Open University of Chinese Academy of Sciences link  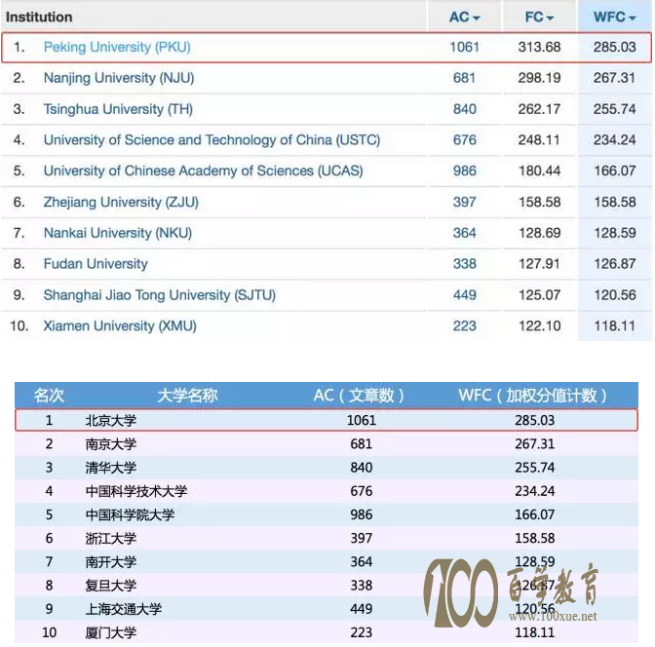click(x=203, y=171)
